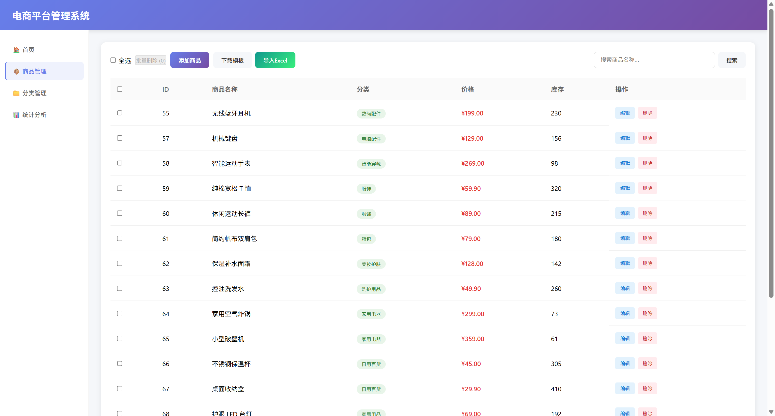Click the 批量删除 (0) button

click(151, 60)
